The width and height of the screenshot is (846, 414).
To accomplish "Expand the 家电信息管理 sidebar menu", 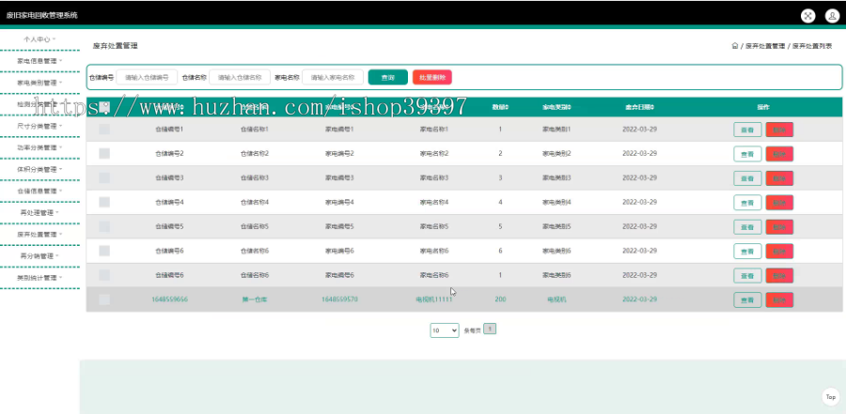I will tap(39, 61).
